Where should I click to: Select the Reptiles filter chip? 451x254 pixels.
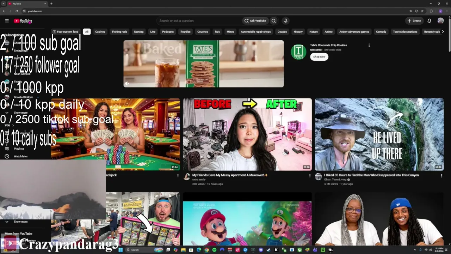coord(185,32)
